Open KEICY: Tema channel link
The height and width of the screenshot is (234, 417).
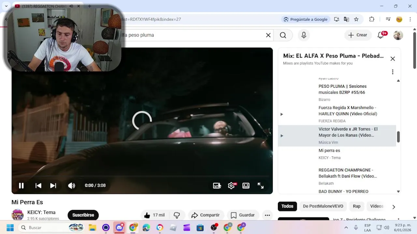tap(41, 213)
